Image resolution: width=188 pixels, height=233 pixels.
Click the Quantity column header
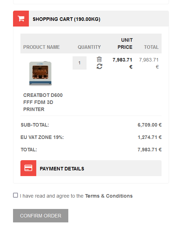tap(89, 47)
